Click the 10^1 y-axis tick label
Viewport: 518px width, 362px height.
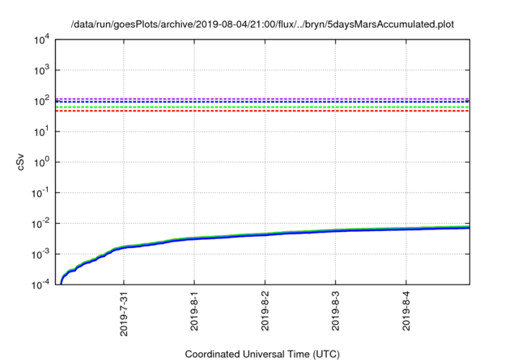[41, 132]
